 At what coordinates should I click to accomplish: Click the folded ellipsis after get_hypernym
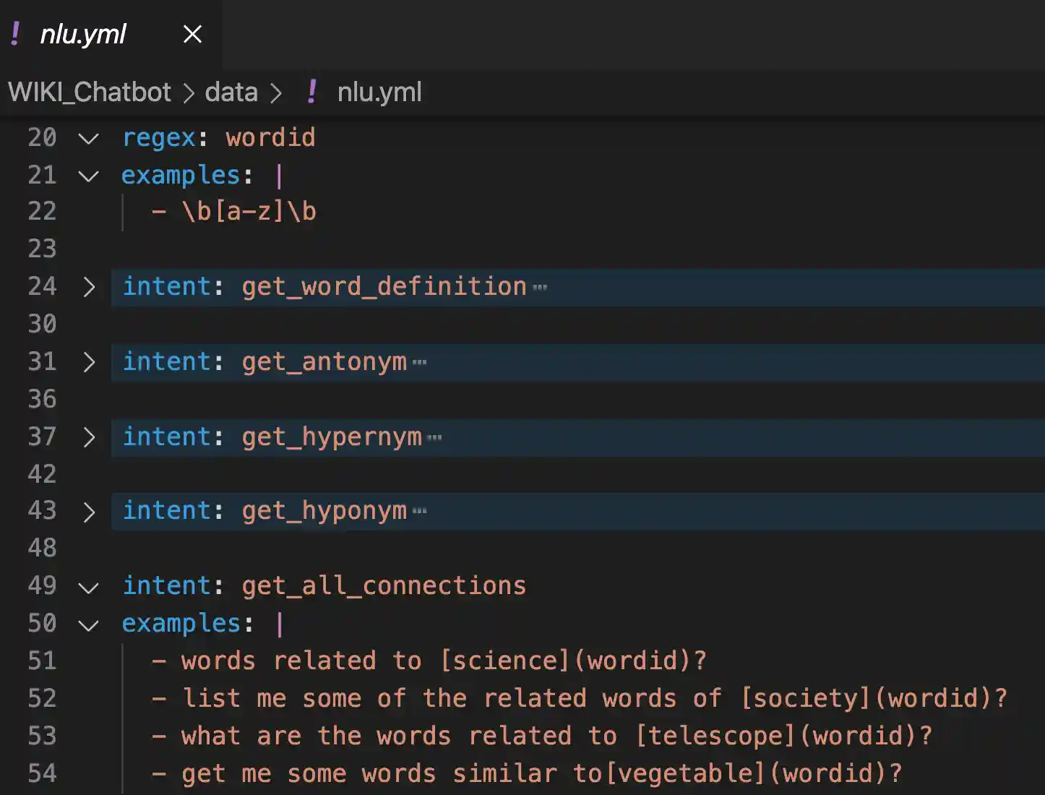[434, 438]
